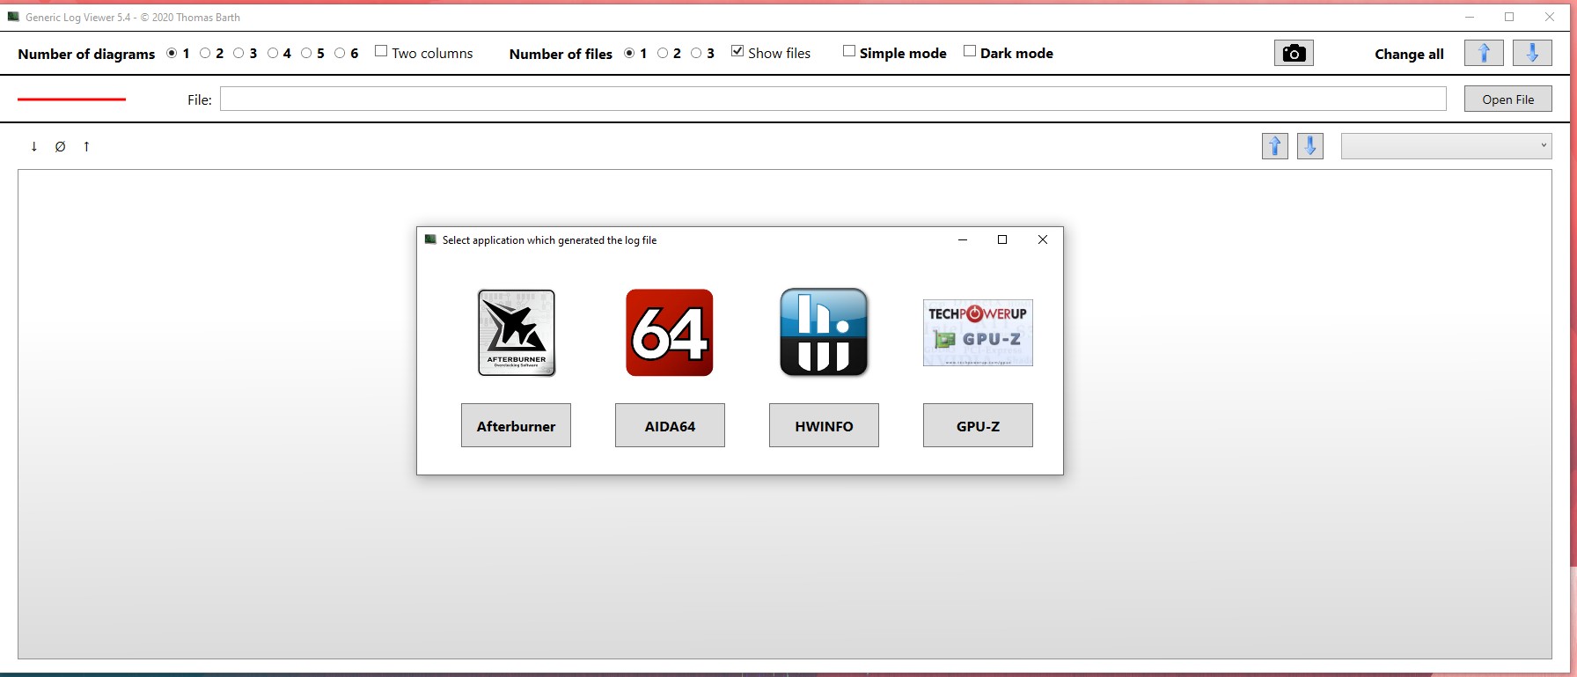Enable Simple mode checkbox

[x=849, y=51]
